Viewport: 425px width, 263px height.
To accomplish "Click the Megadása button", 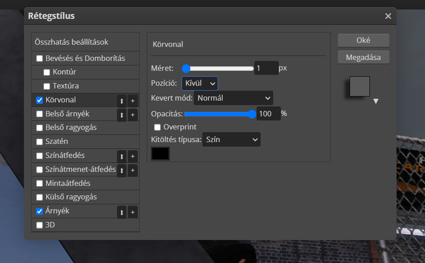I will [363, 57].
